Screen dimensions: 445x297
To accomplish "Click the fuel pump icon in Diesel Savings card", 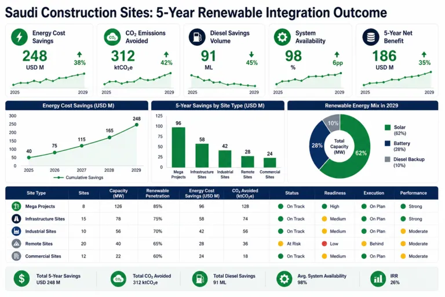I will point(197,37).
